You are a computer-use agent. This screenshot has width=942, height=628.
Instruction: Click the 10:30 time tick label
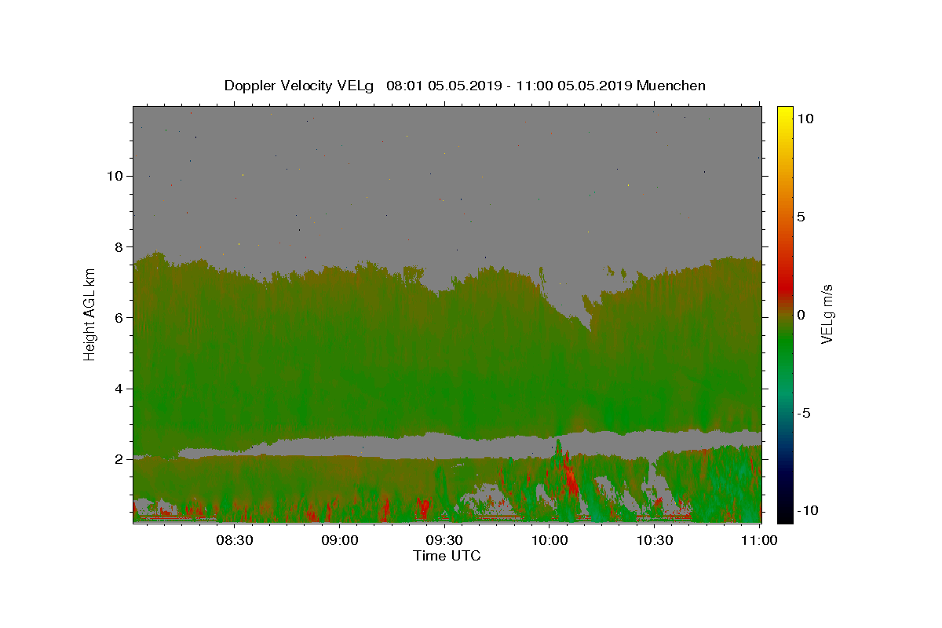coord(654,540)
